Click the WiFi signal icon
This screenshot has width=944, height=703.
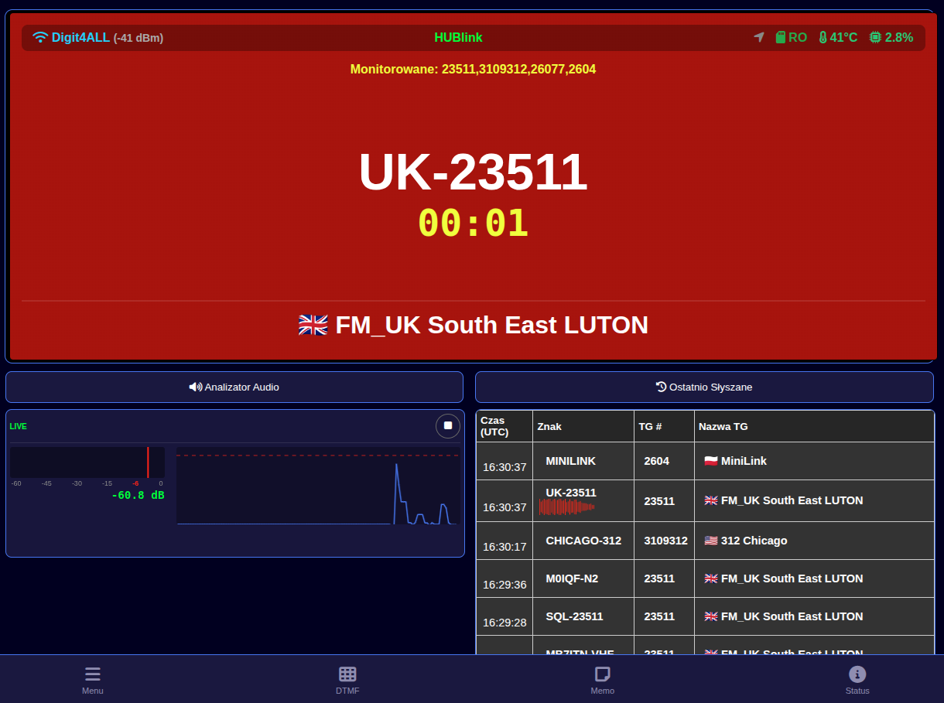pos(40,37)
